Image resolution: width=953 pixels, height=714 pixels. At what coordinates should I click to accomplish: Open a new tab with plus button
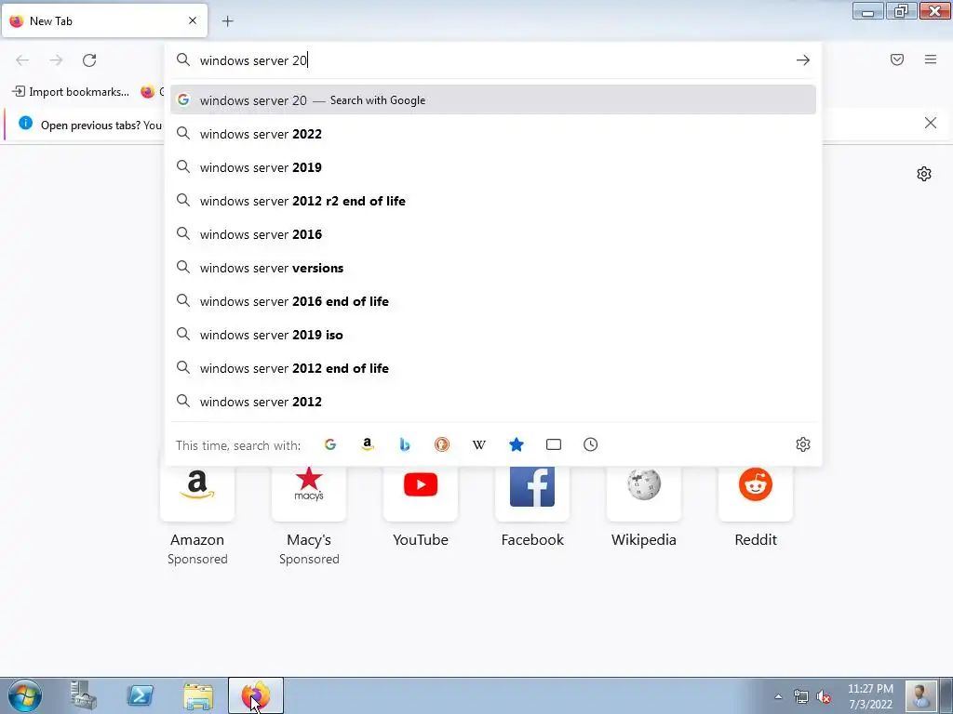pyautogui.click(x=227, y=21)
